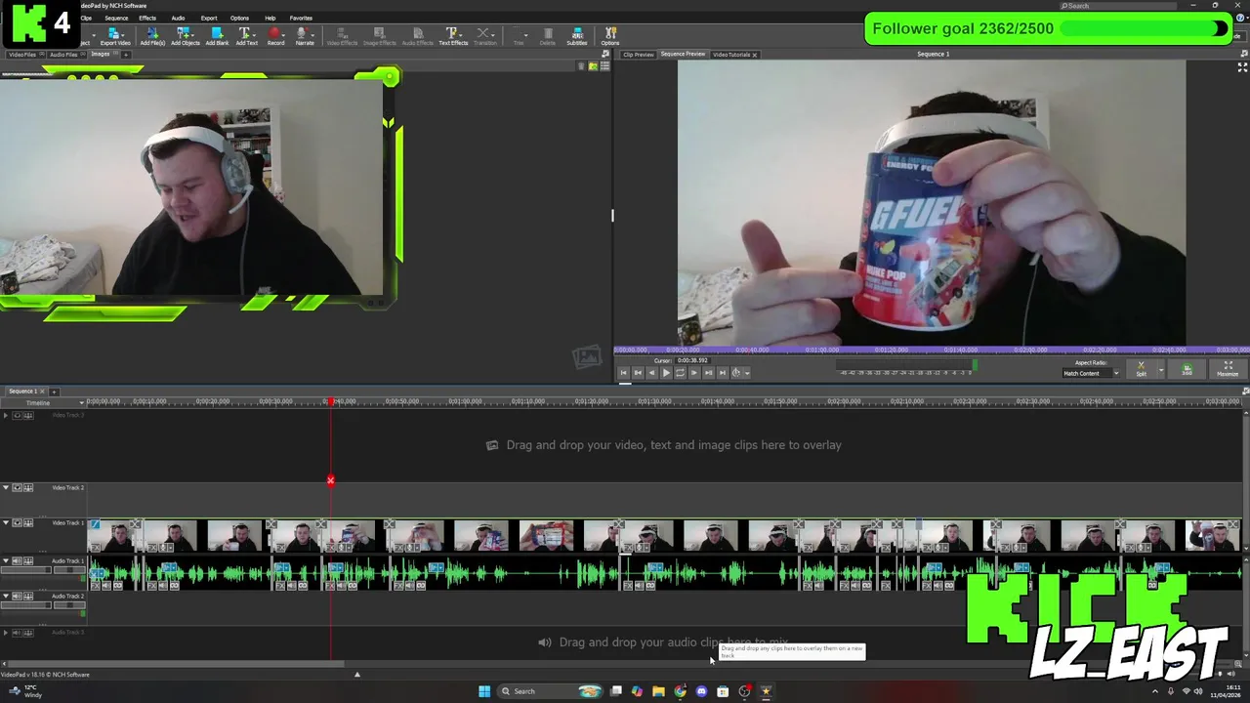Play the sequence preview
The height and width of the screenshot is (703, 1250).
coord(666,372)
